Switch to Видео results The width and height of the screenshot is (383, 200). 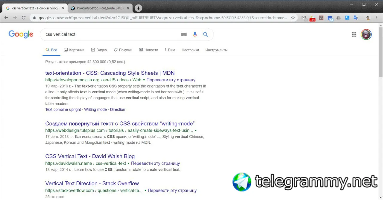point(99,50)
